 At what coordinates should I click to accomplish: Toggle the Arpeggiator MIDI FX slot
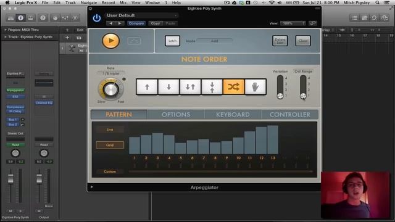(x=15, y=90)
